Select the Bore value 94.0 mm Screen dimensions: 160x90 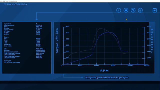click(x=39, y=27)
